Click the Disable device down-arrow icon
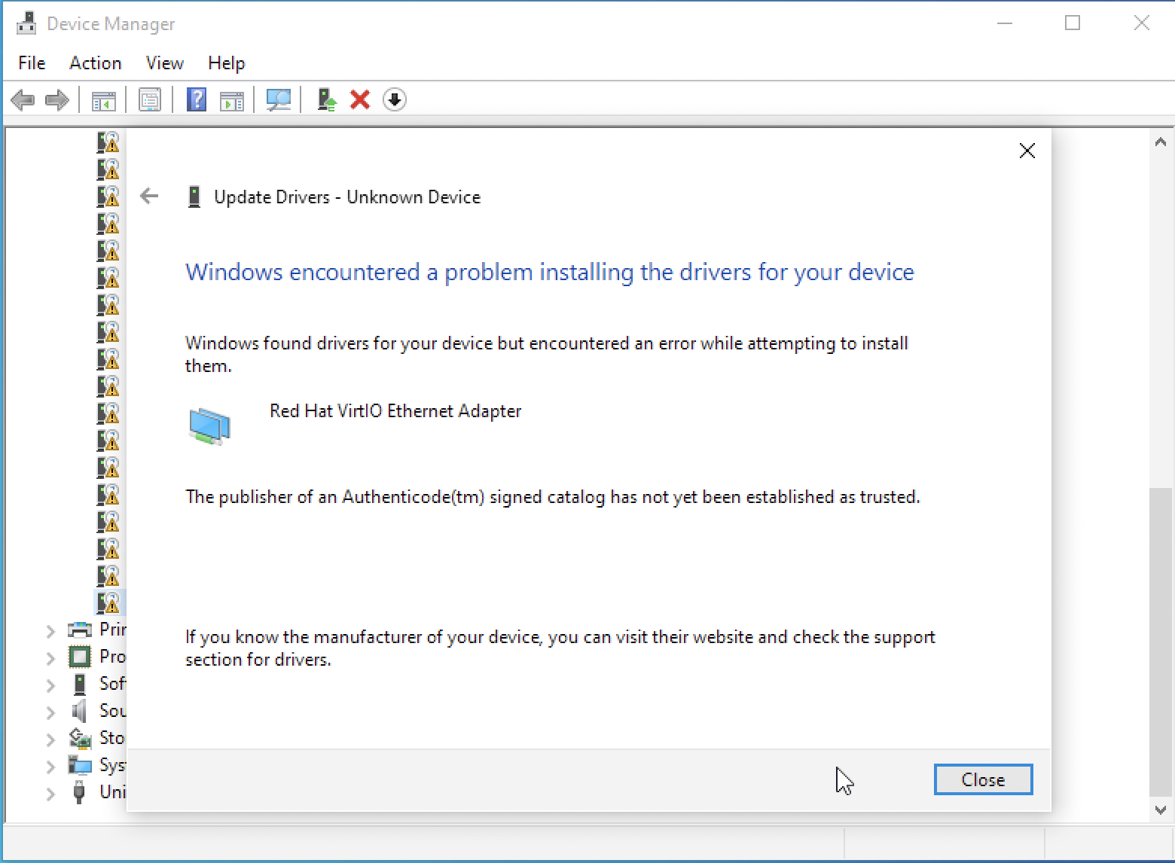1175x863 pixels. [395, 99]
